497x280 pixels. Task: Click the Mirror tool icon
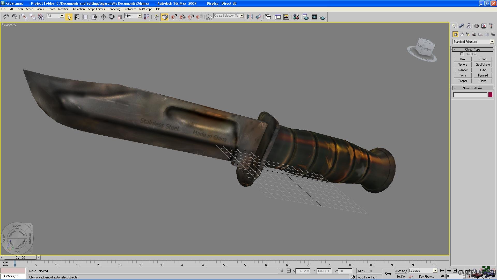point(250,17)
